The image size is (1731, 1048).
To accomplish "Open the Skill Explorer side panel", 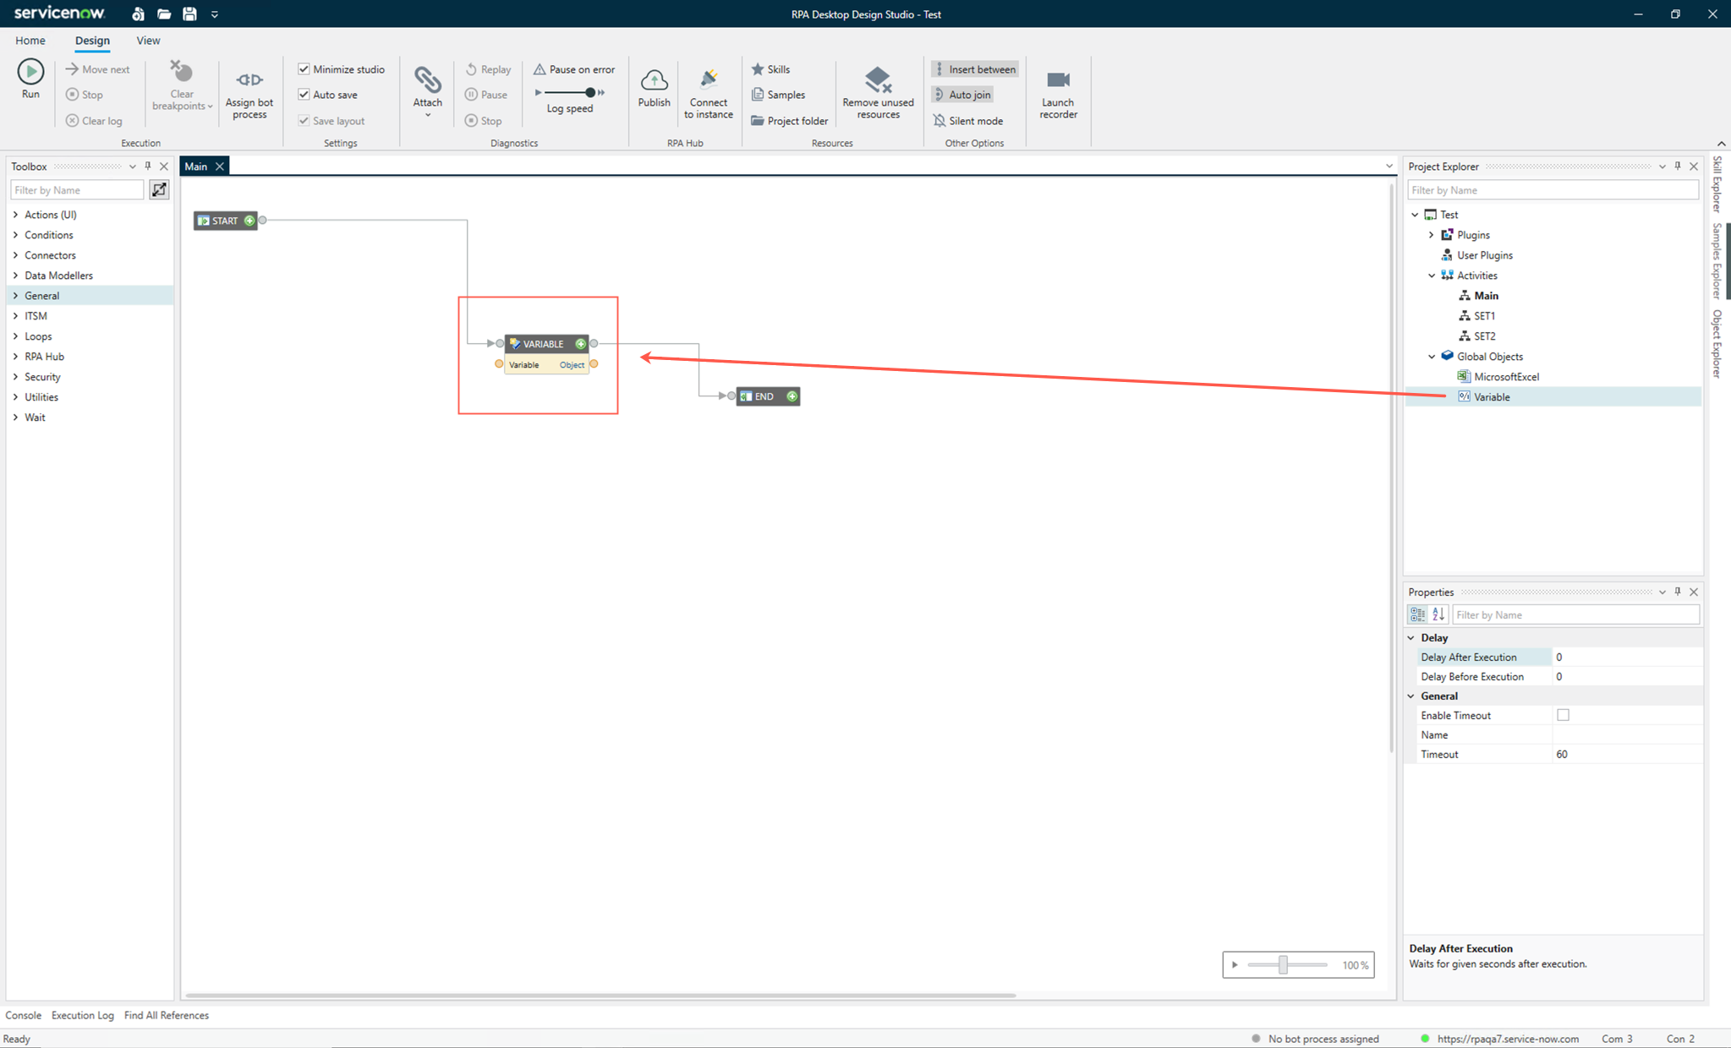I will [1717, 183].
